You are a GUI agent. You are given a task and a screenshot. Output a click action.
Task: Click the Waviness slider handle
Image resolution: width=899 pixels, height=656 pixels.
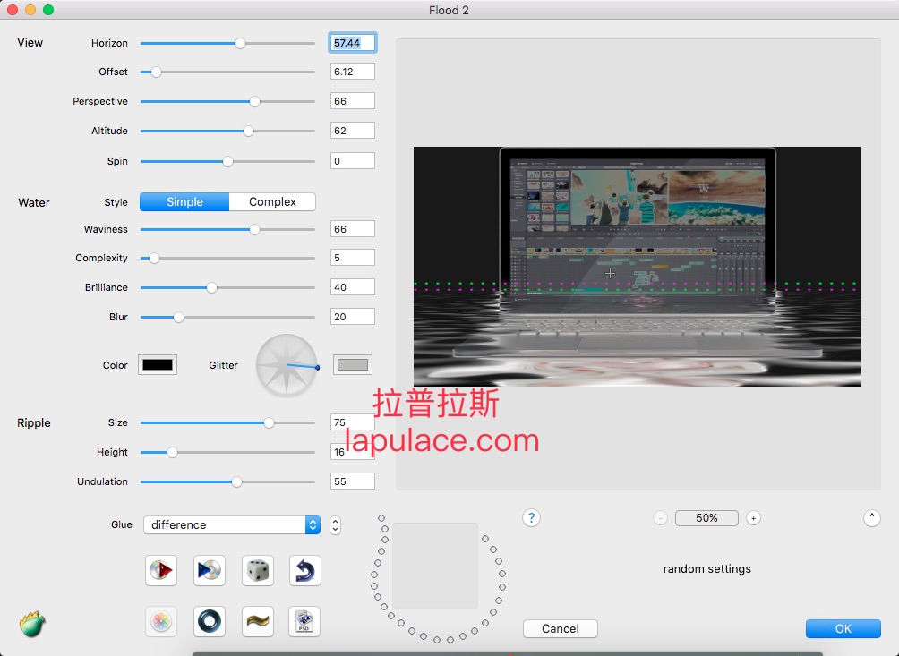click(x=254, y=229)
